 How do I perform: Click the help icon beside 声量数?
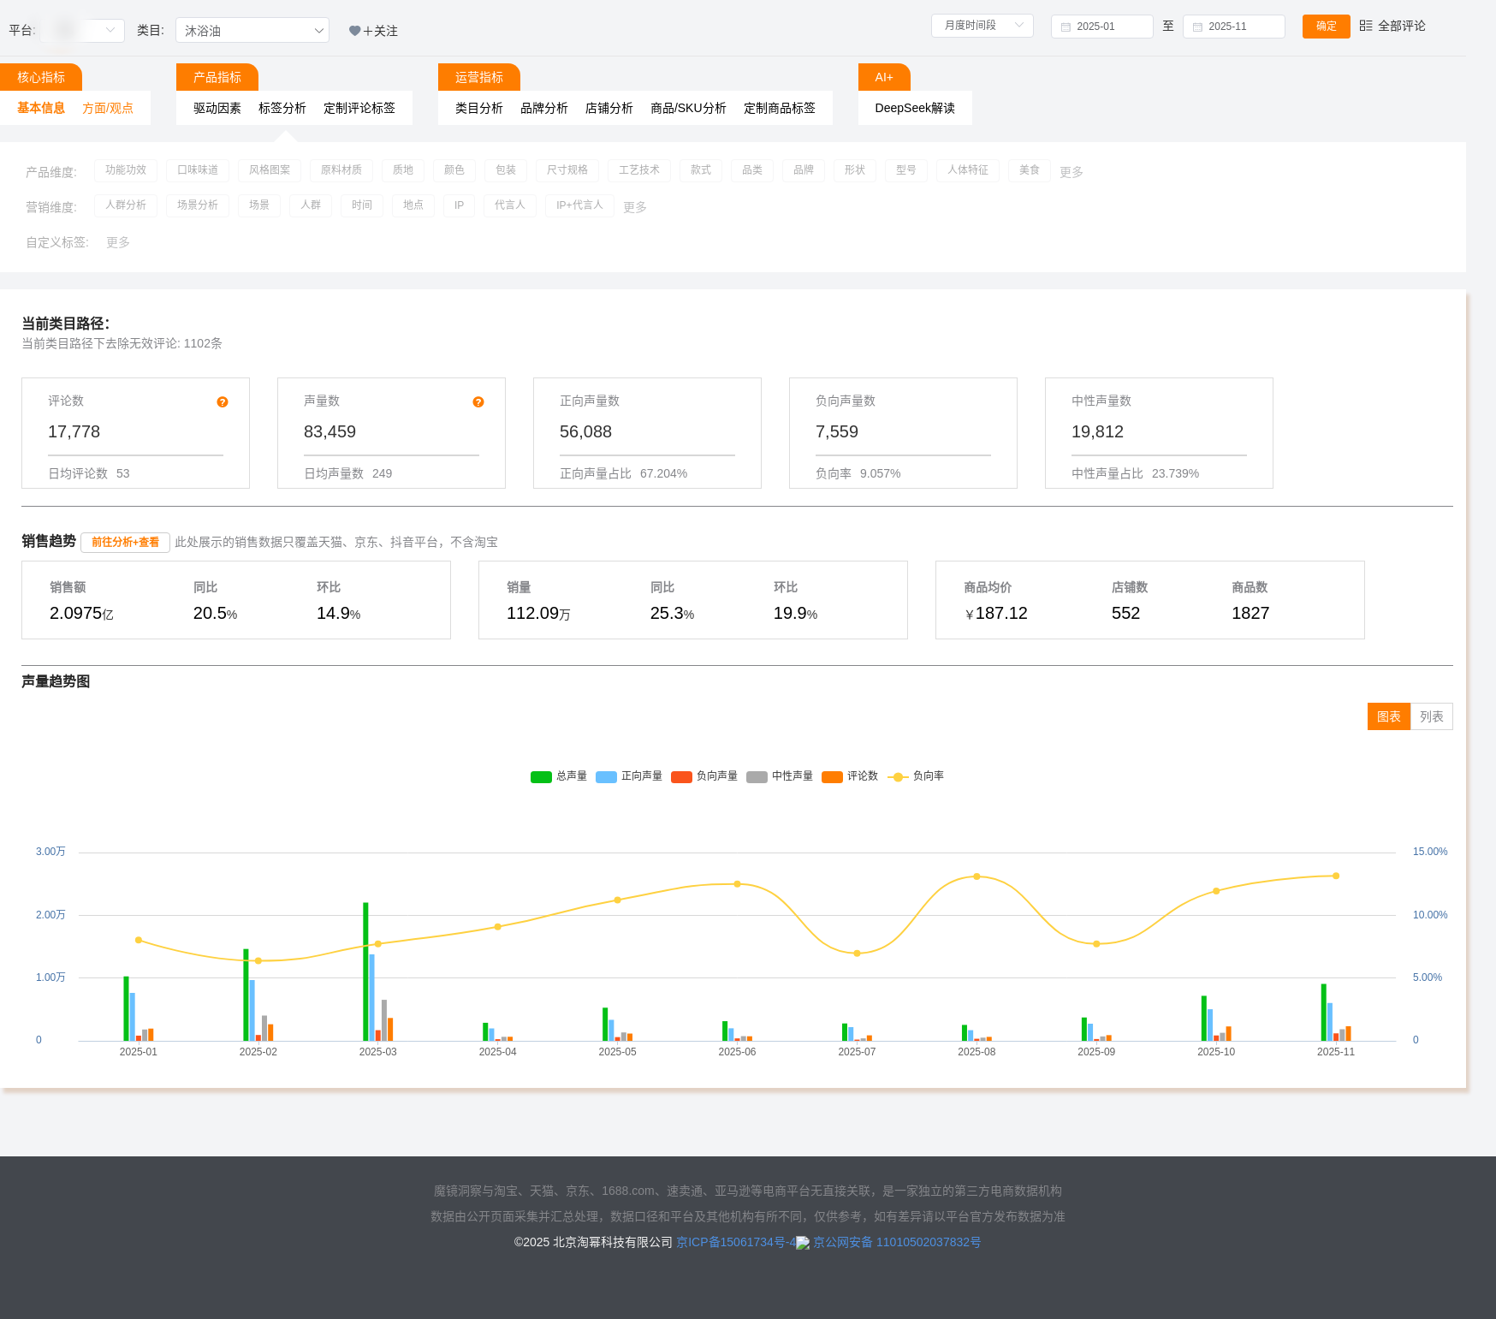[x=478, y=402]
